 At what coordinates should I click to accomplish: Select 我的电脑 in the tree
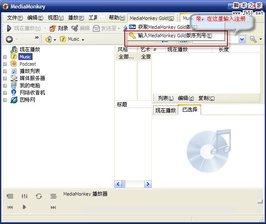tap(30, 86)
